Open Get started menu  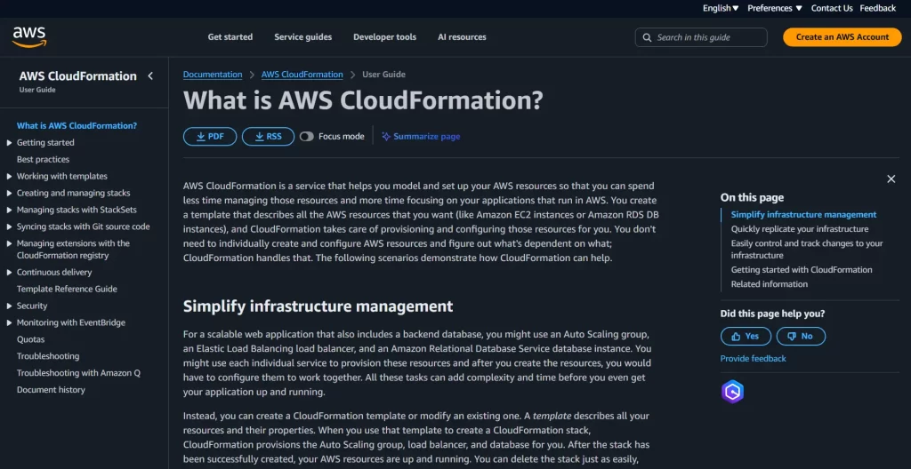click(x=230, y=37)
